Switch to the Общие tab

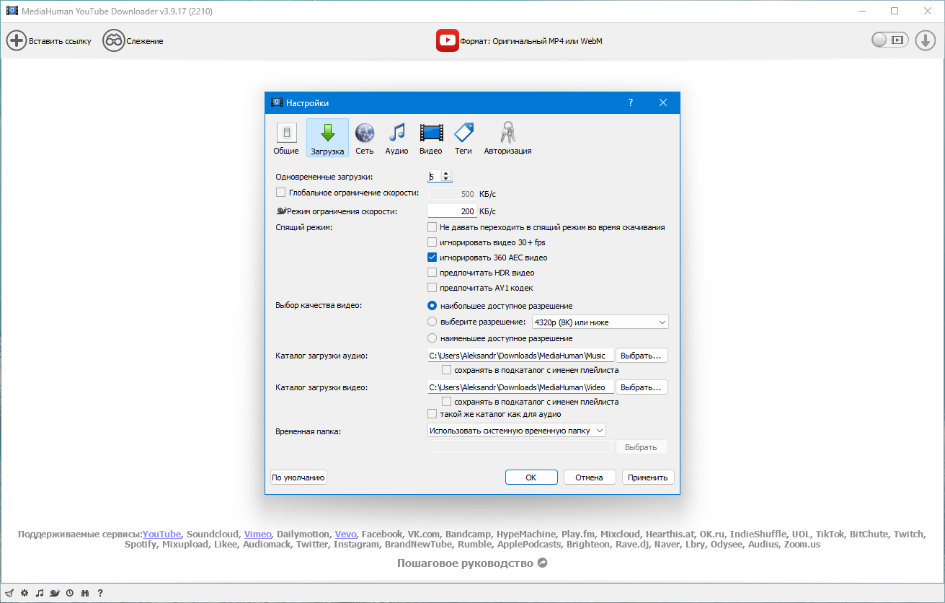pyautogui.click(x=286, y=138)
